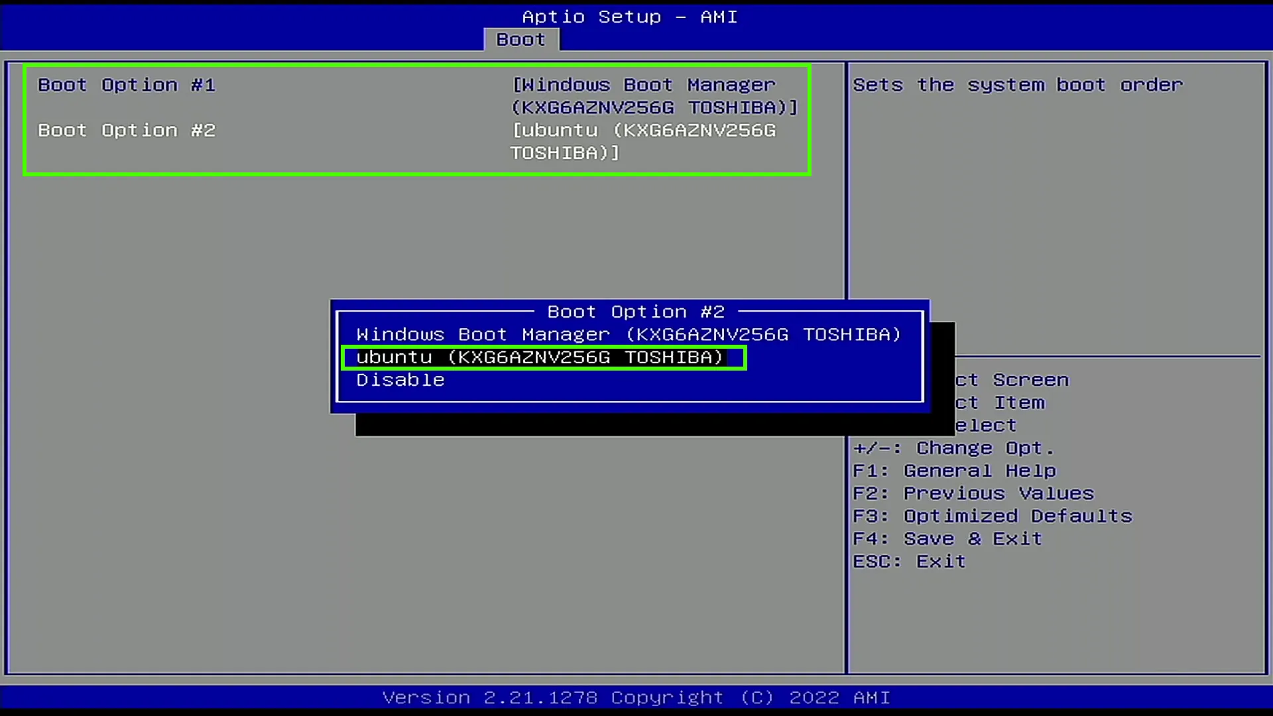Click the F2: Previous Values hint
1273x716 pixels.
973,494
